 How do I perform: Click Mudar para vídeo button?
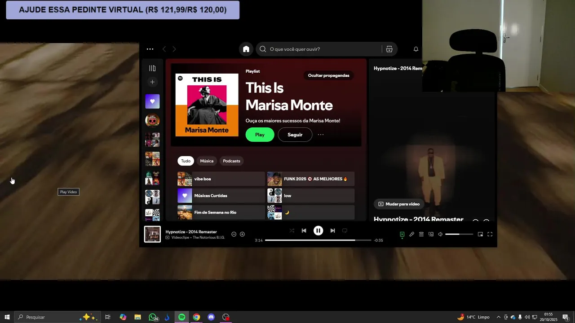(399, 204)
